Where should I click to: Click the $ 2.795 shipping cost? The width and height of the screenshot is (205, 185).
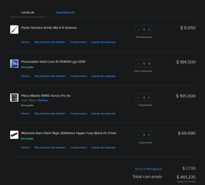[x=189, y=168]
